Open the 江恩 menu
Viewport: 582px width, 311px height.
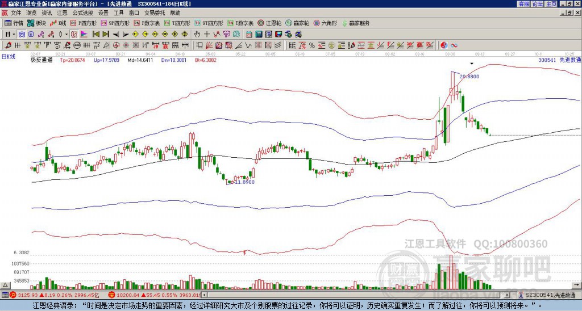[x=63, y=13]
